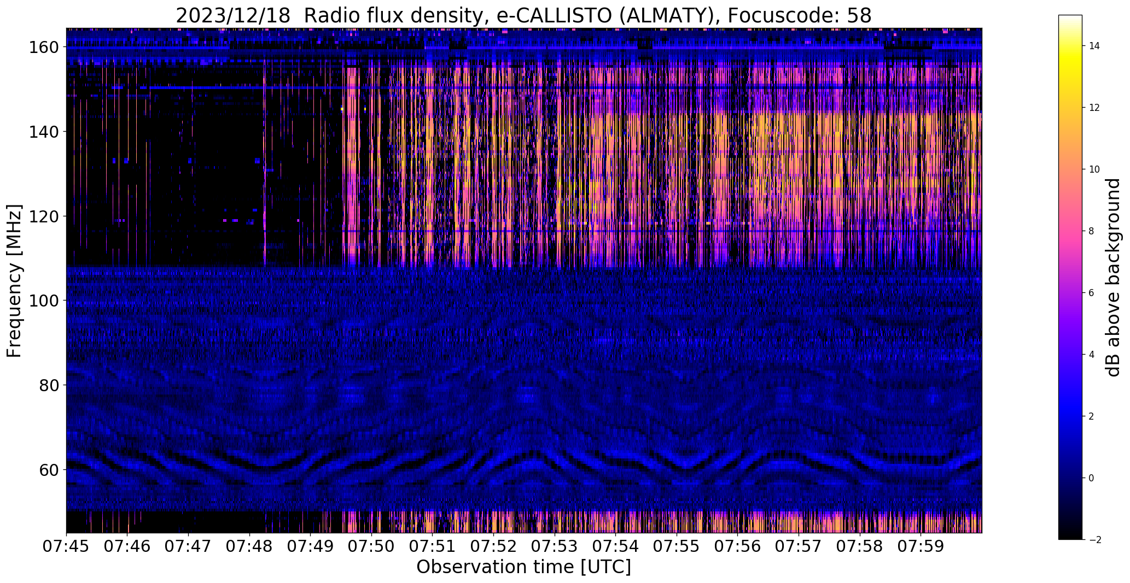Click the 07:48 time tick label

(249, 546)
